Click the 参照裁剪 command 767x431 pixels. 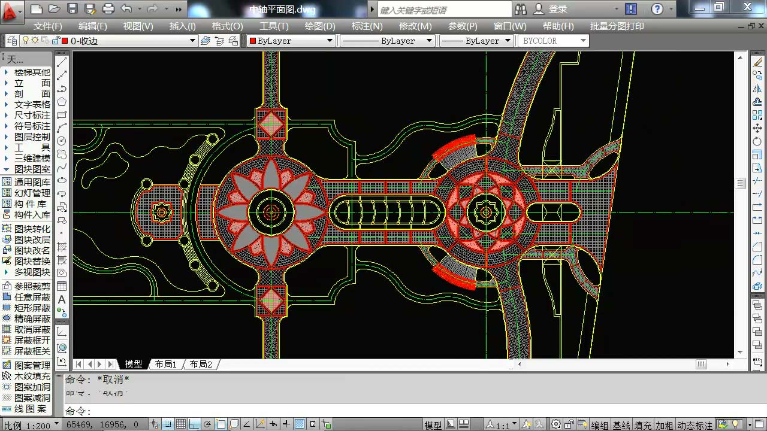[x=27, y=287]
